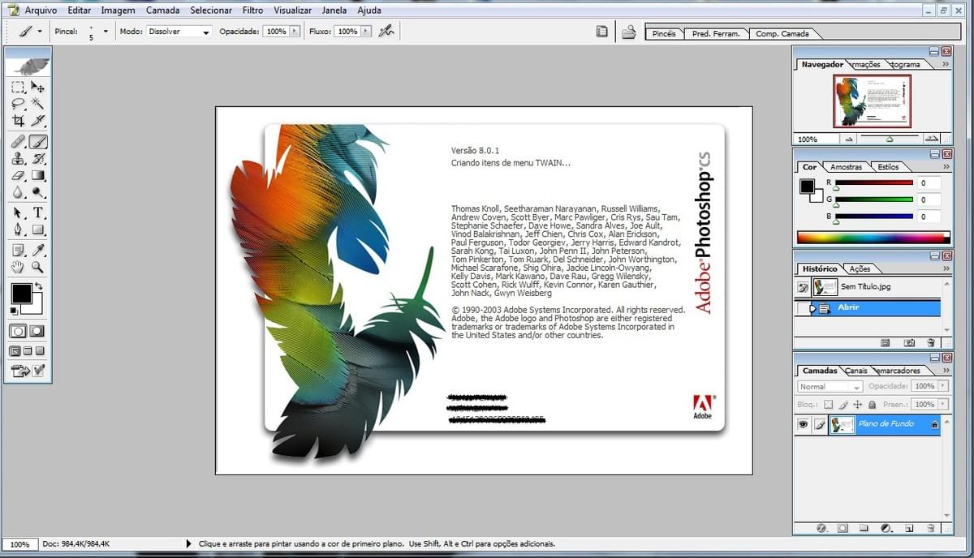The image size is (974, 558).
Task: Click the Pincéis palette button
Action: (664, 33)
